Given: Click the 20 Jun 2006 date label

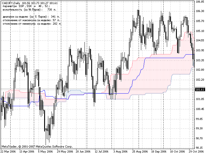Looking at the screenshot, I should click(x=83, y=152).
